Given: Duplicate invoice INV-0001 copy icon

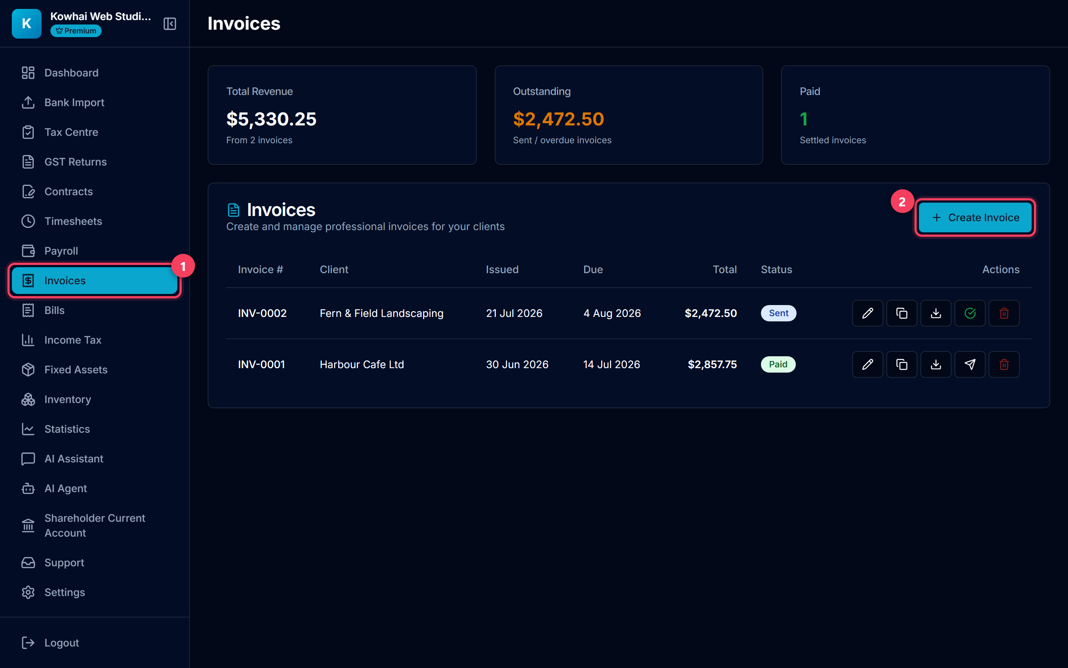Looking at the screenshot, I should (901, 364).
